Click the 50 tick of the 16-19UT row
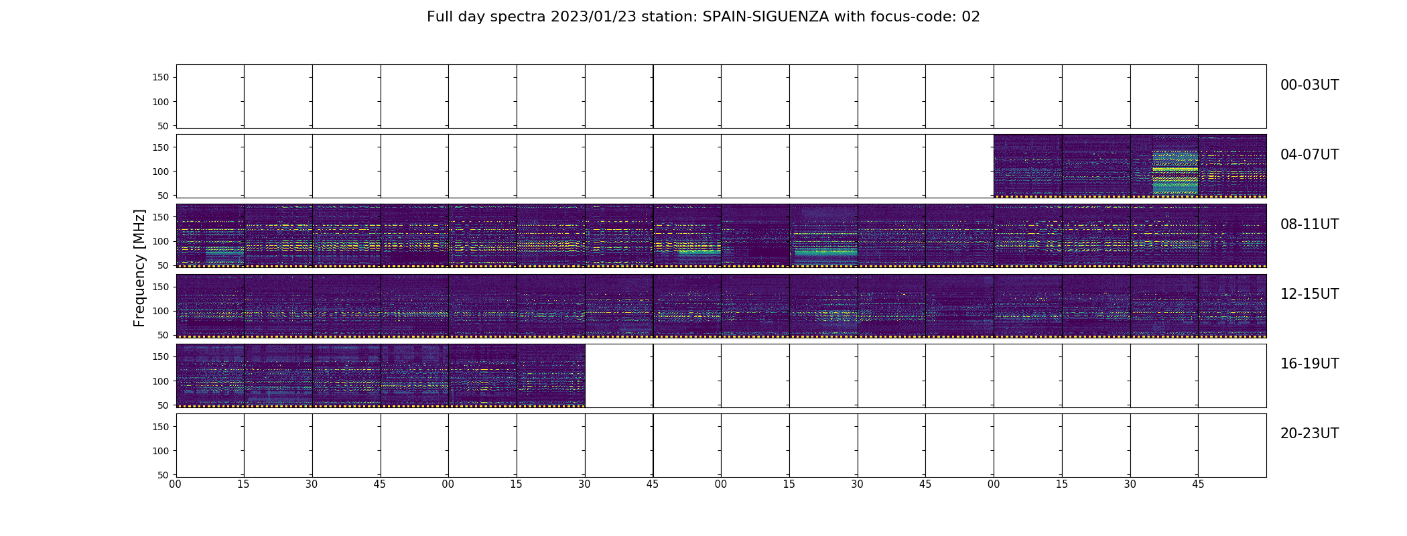Screen dimensions: 1407x536 163,405
